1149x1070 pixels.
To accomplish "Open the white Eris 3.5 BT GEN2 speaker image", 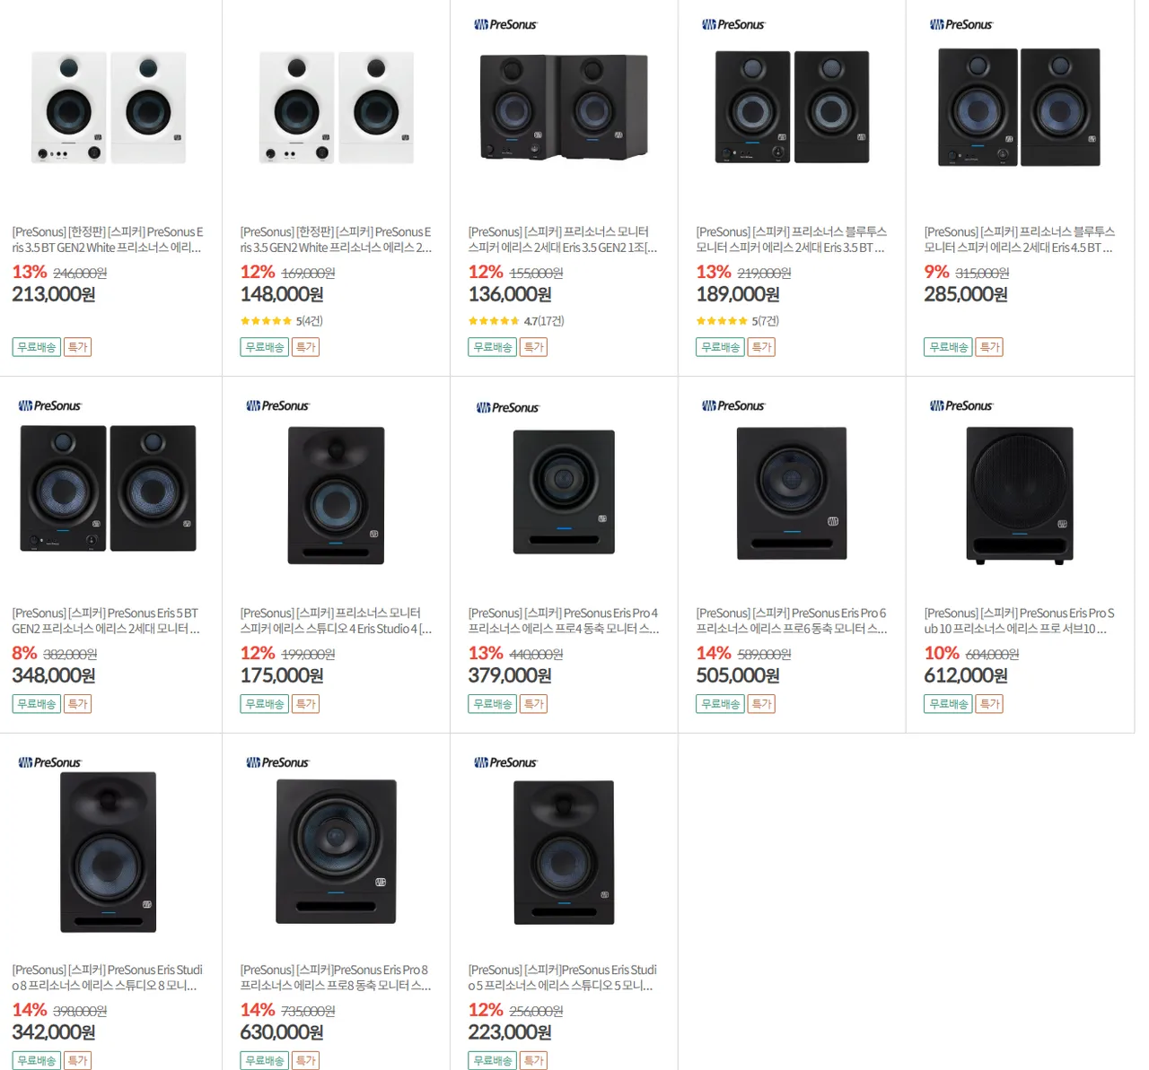I will point(109,108).
